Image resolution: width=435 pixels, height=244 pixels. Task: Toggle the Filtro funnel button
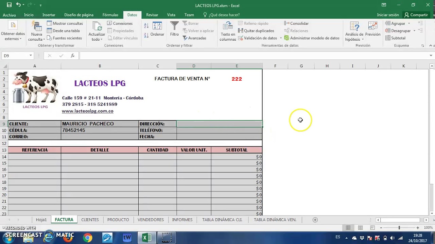(174, 29)
